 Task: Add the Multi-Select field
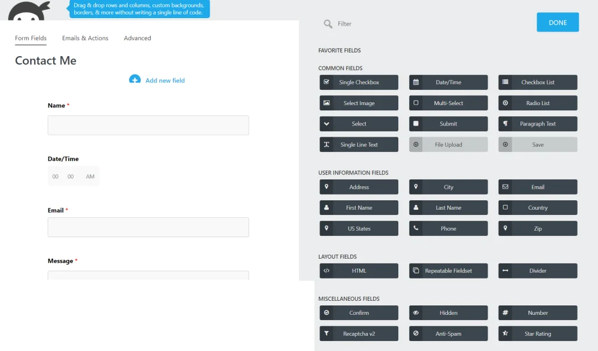click(448, 103)
